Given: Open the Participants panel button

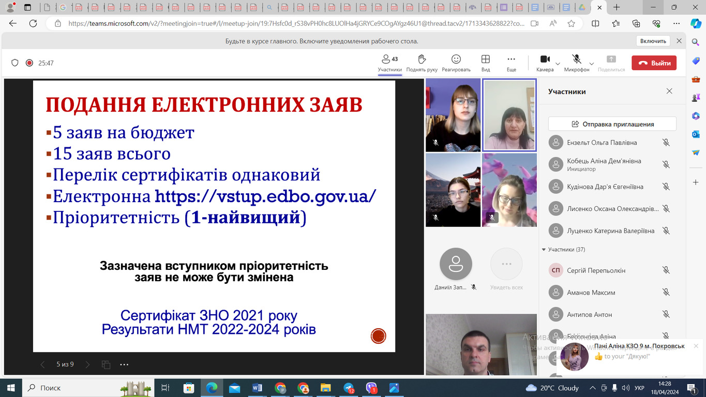Looking at the screenshot, I should pyautogui.click(x=389, y=63).
